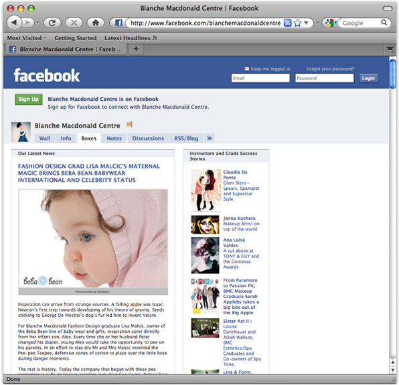
Task: Click the Forgot your password link
Action: pyautogui.click(x=330, y=69)
